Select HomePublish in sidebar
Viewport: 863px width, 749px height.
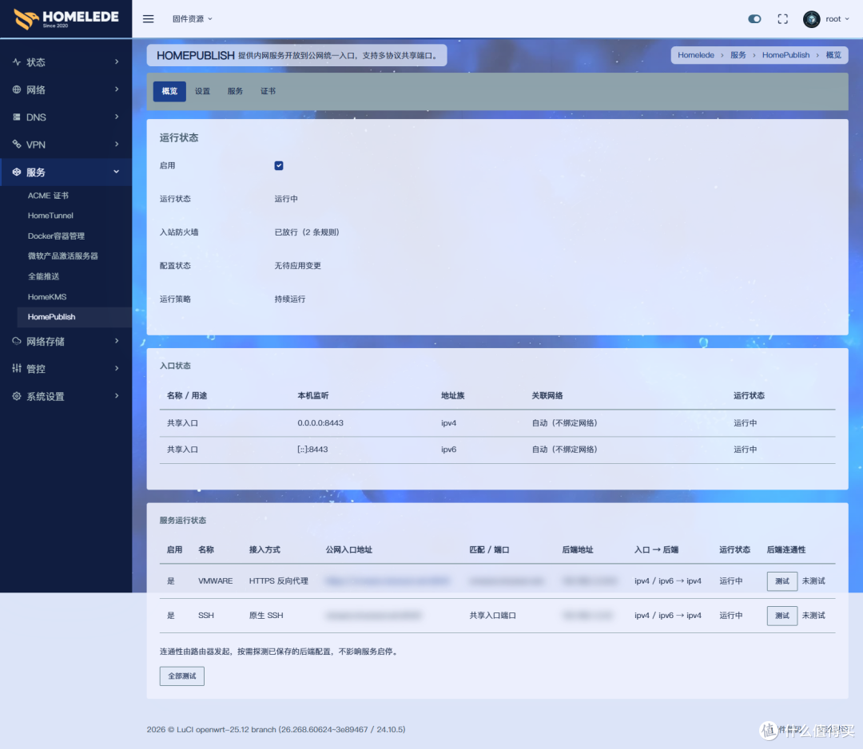point(74,317)
